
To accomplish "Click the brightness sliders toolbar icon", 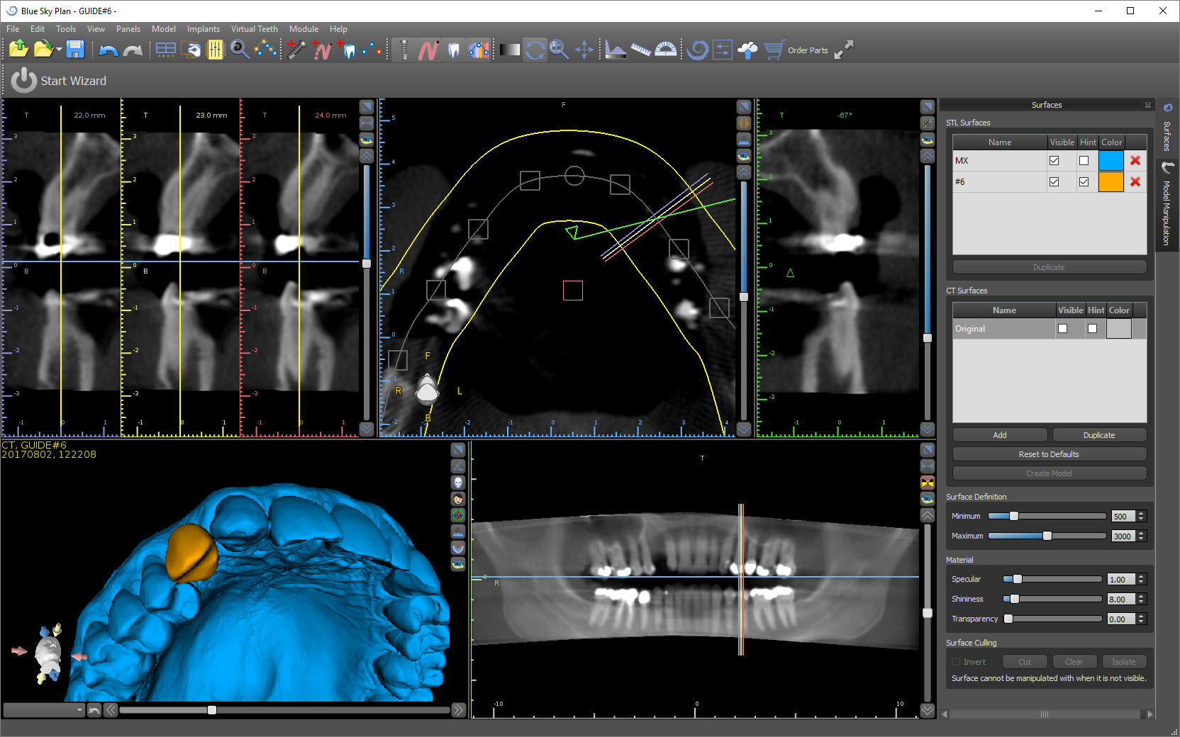I will click(x=215, y=50).
